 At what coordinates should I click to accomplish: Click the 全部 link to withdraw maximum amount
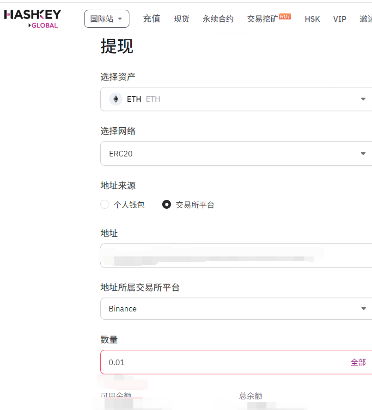coord(357,362)
